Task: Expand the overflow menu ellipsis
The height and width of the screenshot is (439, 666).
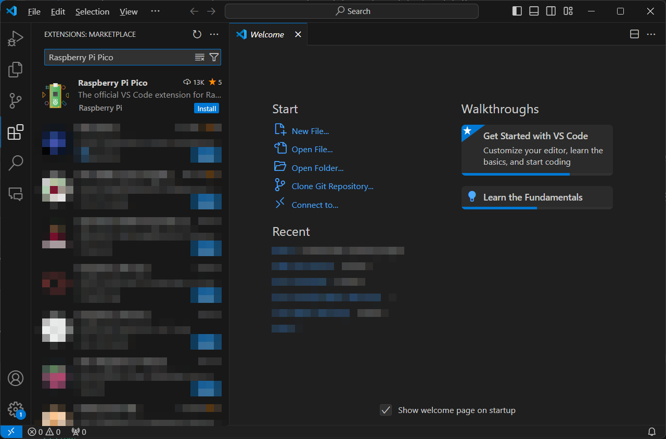Action: point(155,11)
